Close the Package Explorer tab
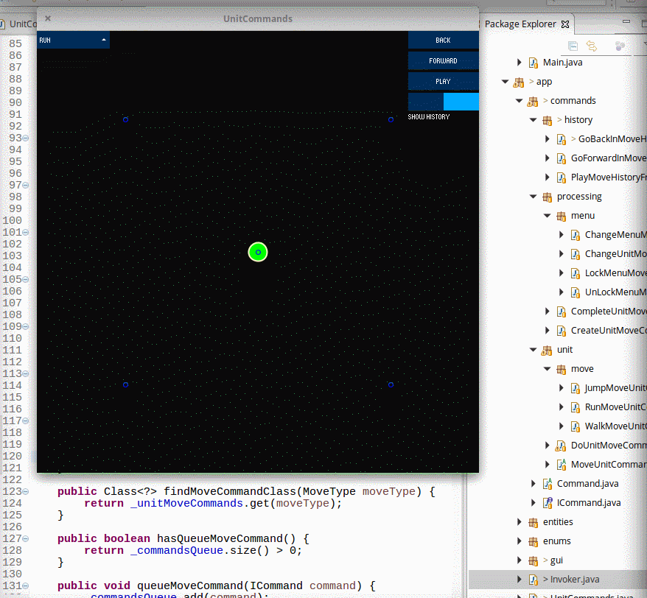 tap(565, 24)
